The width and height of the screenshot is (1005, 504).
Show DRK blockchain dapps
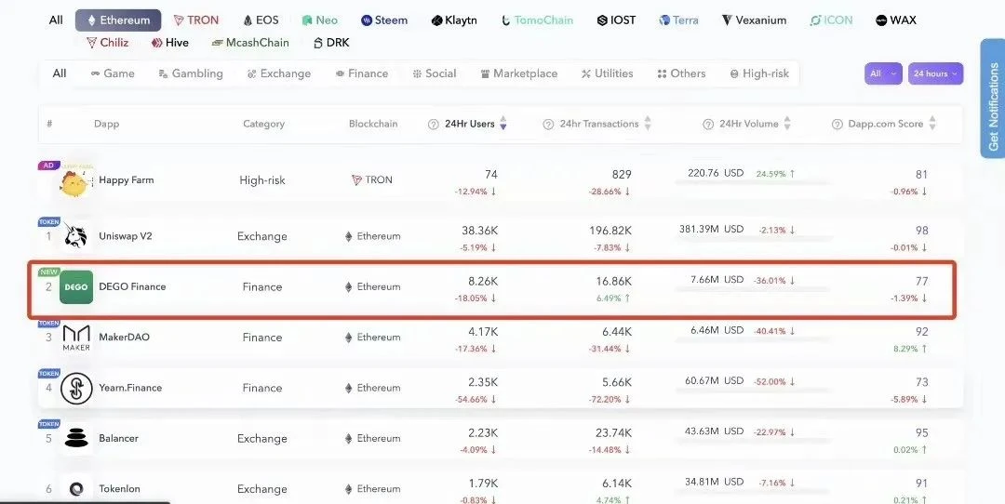(x=331, y=43)
